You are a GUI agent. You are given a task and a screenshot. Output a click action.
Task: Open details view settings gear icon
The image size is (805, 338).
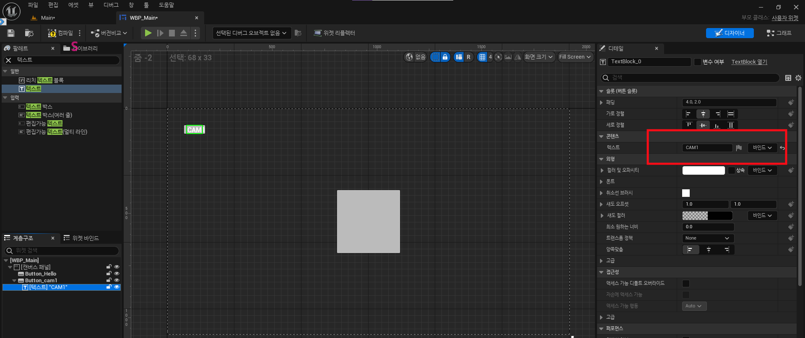click(798, 78)
